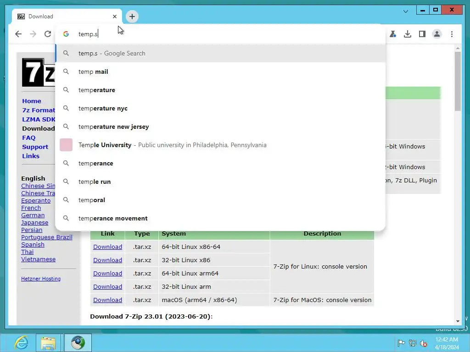This screenshot has width=470, height=352.
Task: Switch language to Spanish
Action: point(33,245)
